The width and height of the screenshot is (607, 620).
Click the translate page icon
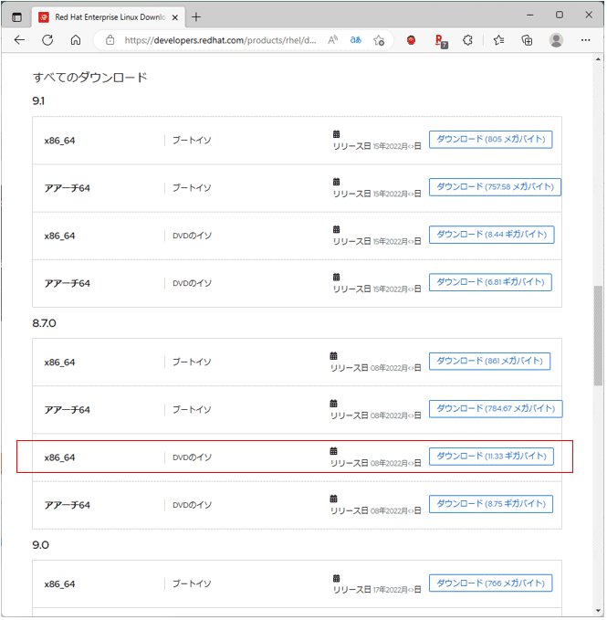356,40
